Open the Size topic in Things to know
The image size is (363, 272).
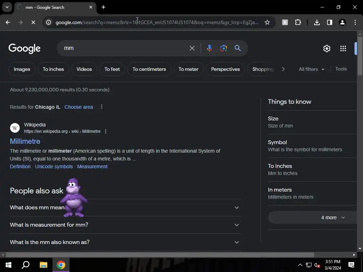tap(312, 122)
